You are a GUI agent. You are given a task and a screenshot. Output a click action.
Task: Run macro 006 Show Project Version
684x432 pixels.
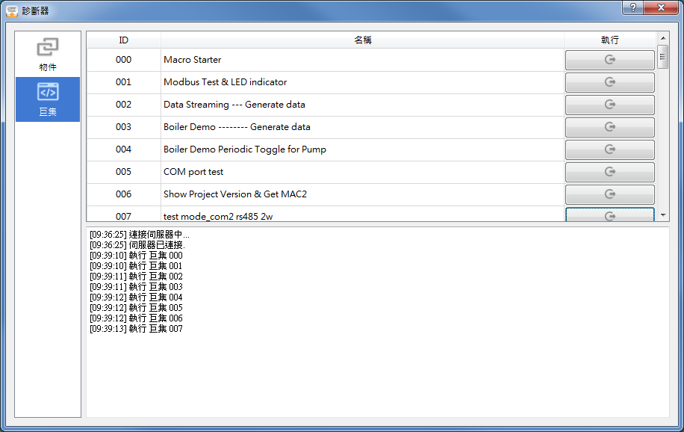click(x=609, y=195)
